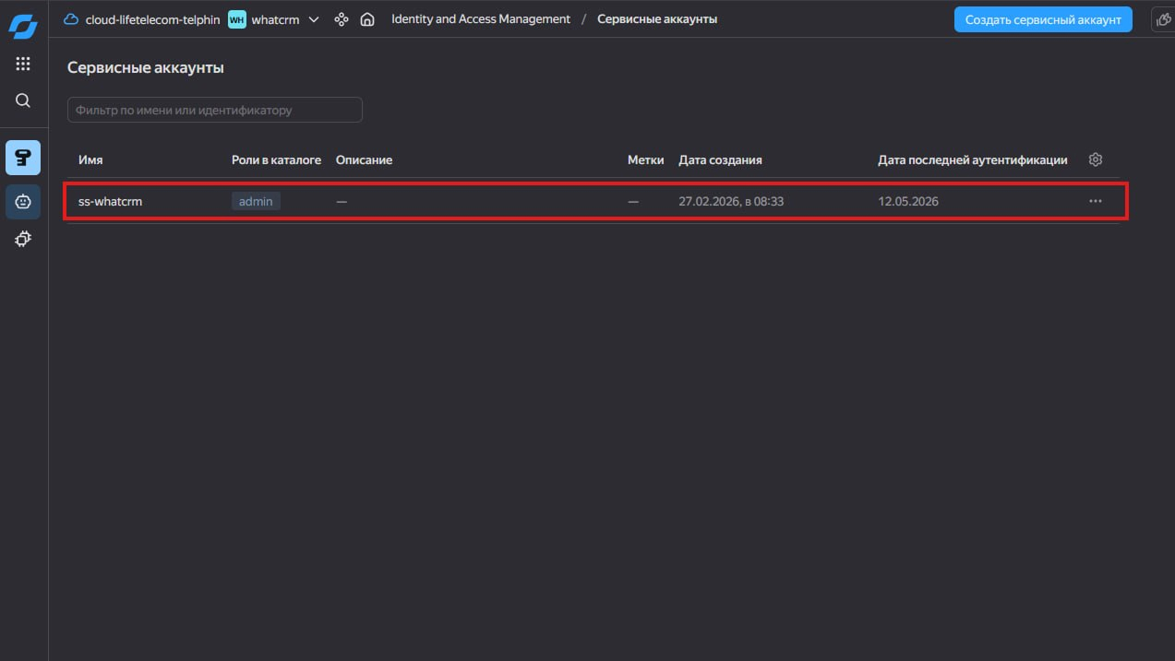Click the WH folder badge icon
Image resolution: width=1175 pixels, height=661 pixels.
coord(237,19)
